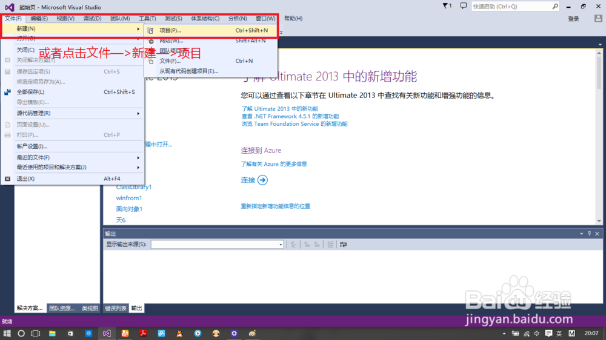Open 浏览 Team Foundation Service 的新增功能 link

pos(295,124)
